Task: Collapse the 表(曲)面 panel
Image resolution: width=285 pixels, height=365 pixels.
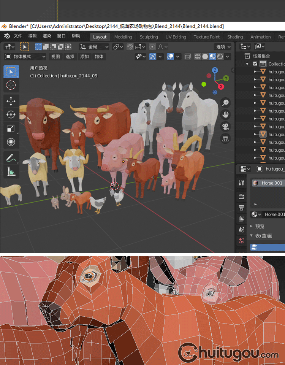Action: [x=252, y=236]
